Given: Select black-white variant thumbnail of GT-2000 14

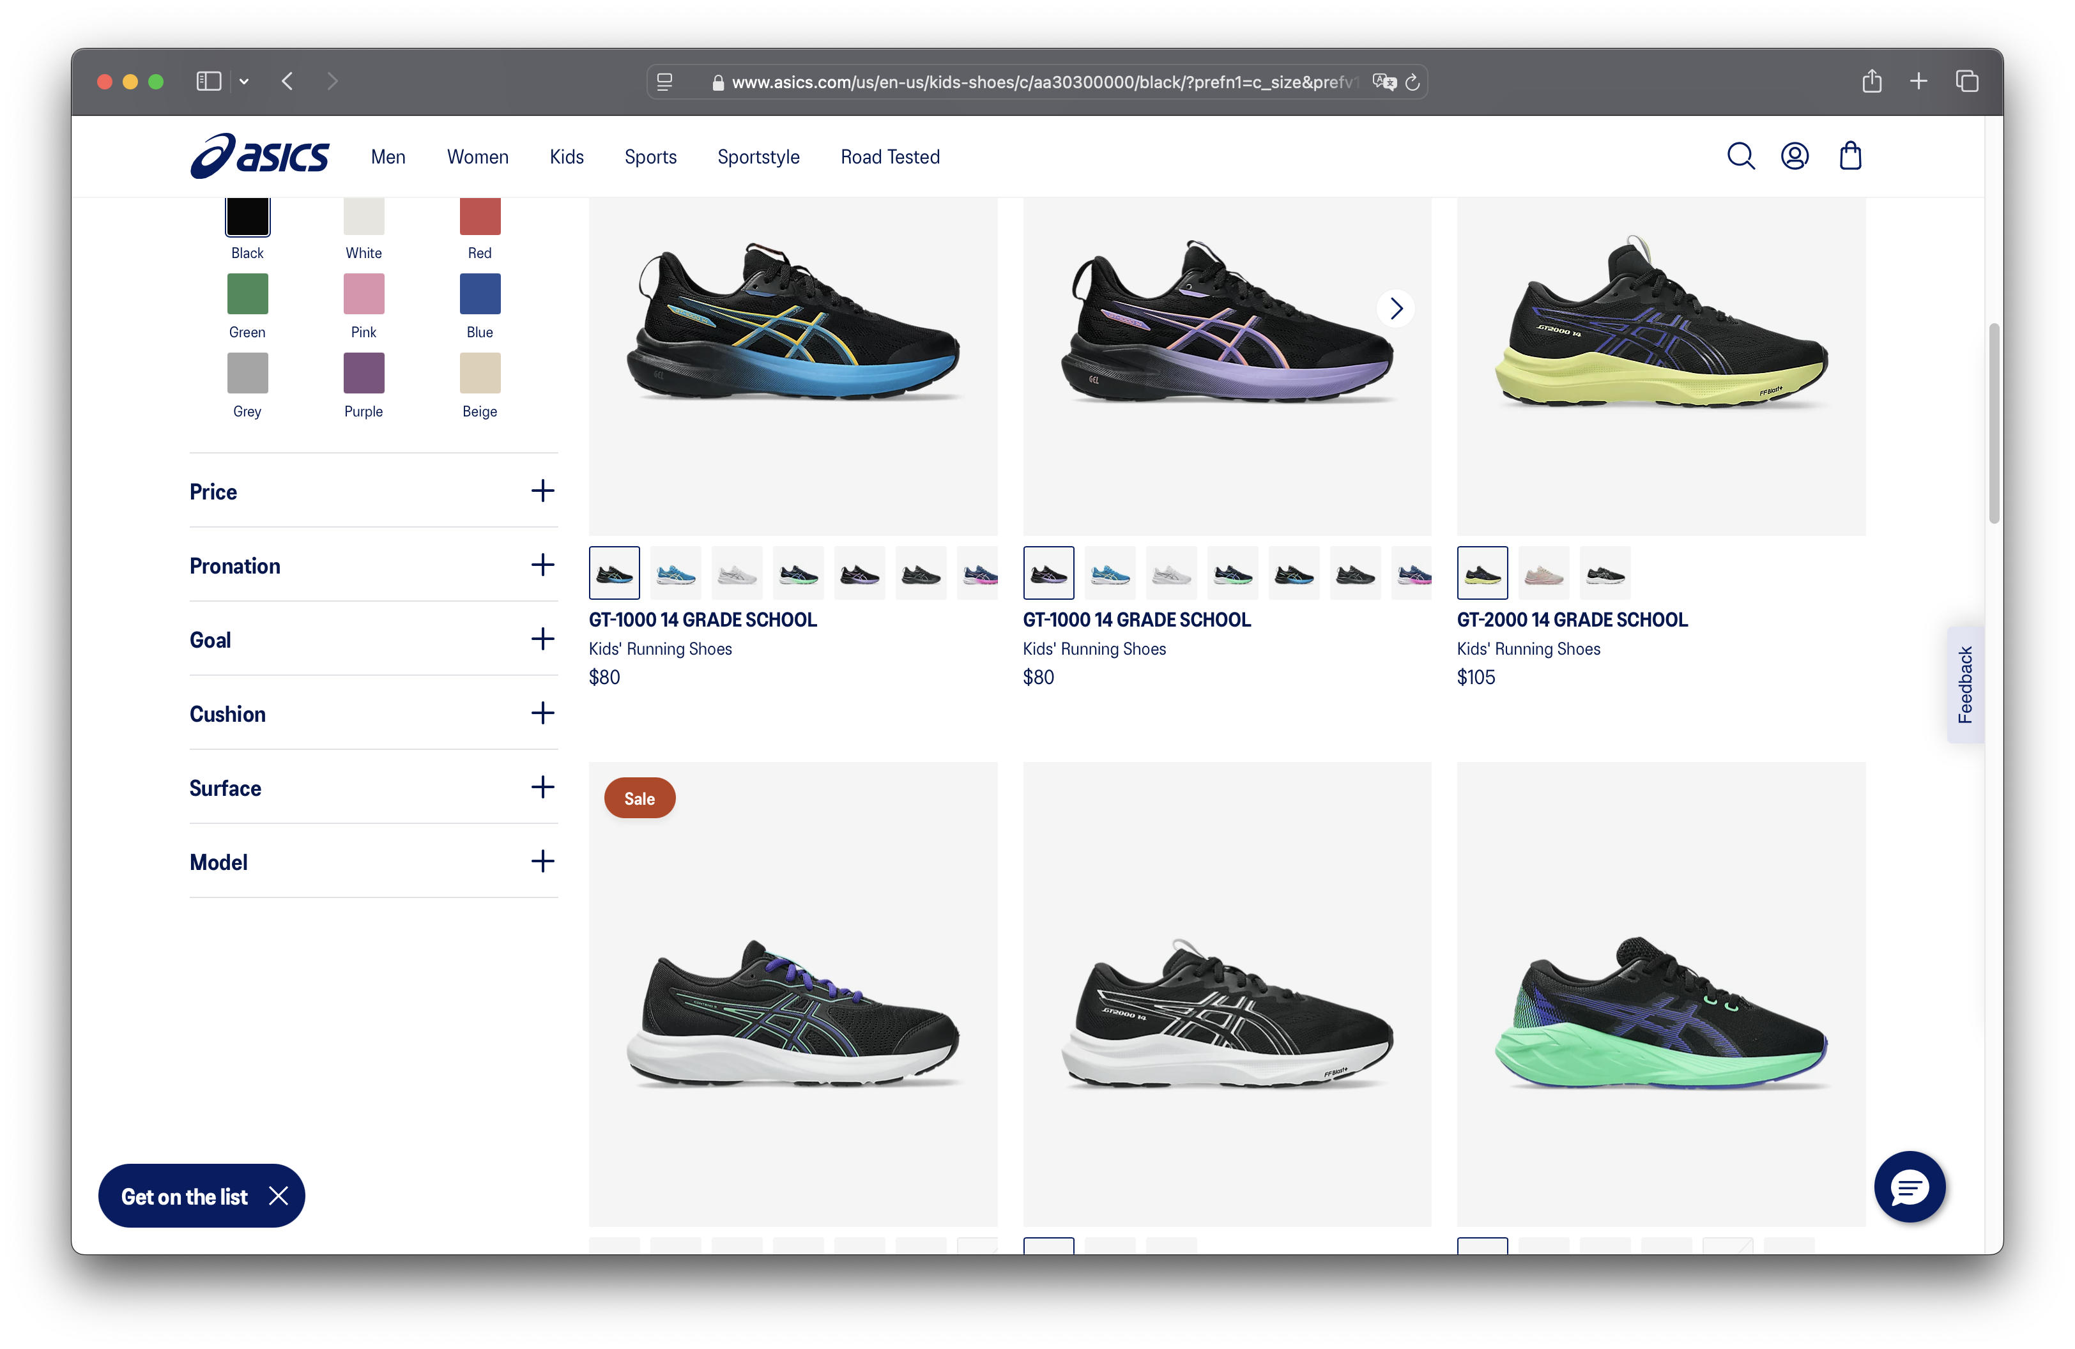Looking at the screenshot, I should pyautogui.click(x=1604, y=572).
